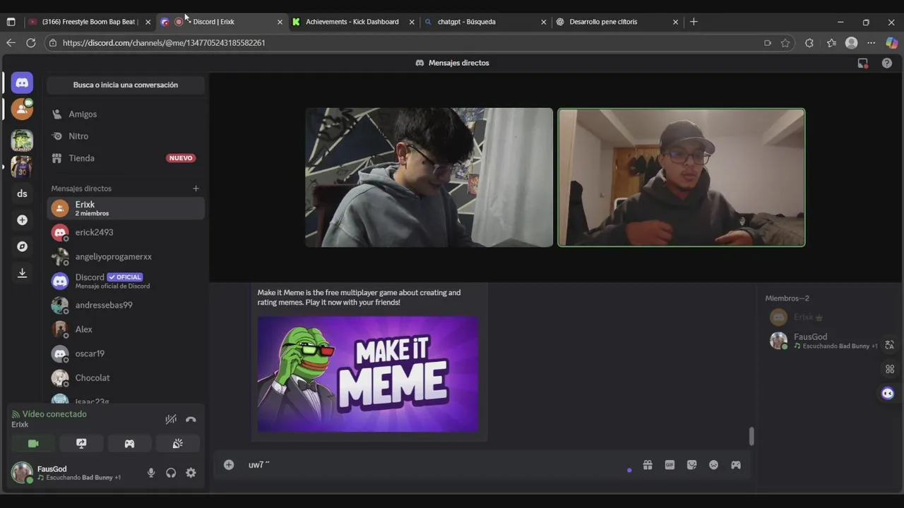Click member Erixk in members list
Screen dimensions: 904x508
click(823, 317)
